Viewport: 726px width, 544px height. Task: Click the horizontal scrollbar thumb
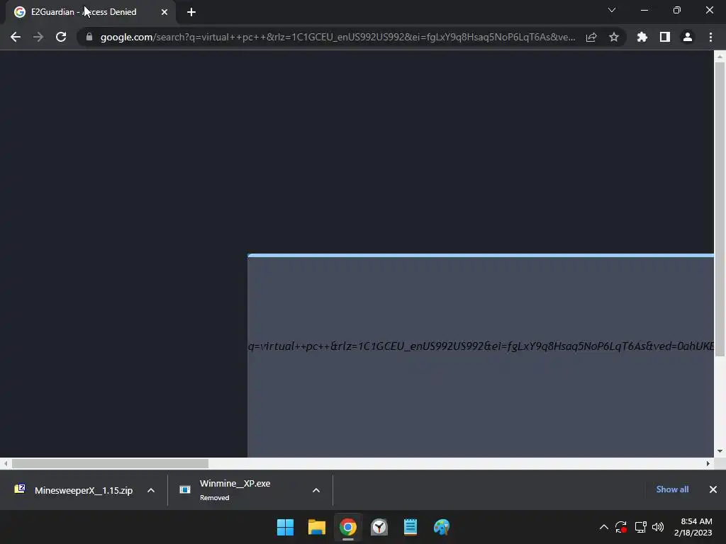pyautogui.click(x=110, y=463)
